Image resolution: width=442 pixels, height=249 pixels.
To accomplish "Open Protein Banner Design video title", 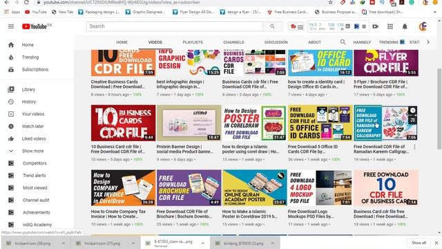I will [184, 149].
